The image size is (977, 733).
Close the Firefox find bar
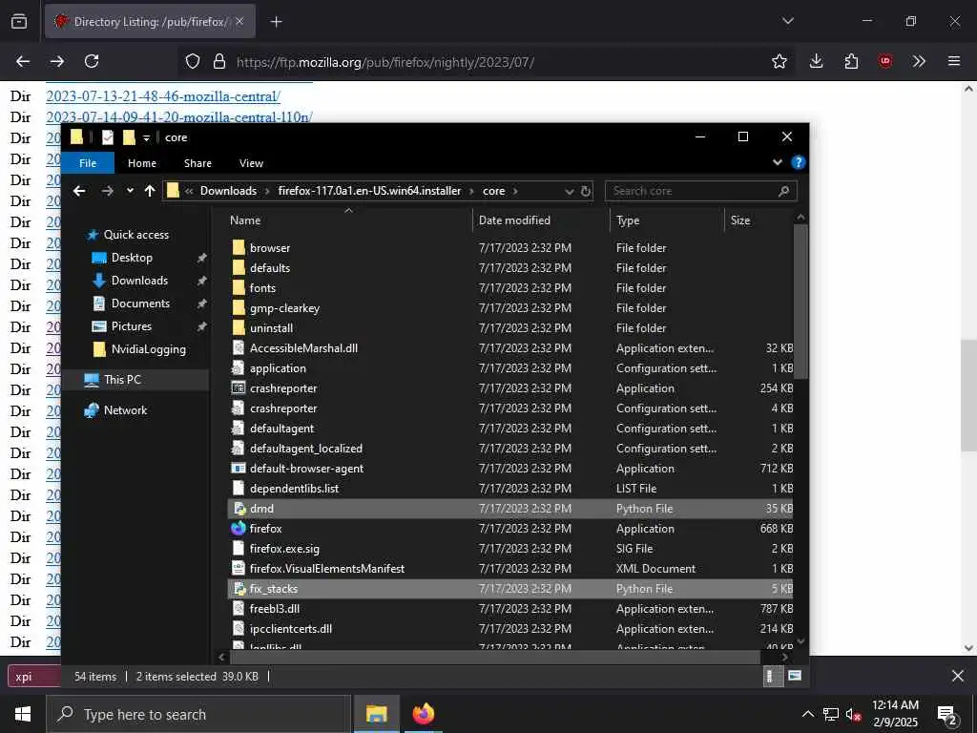958,676
